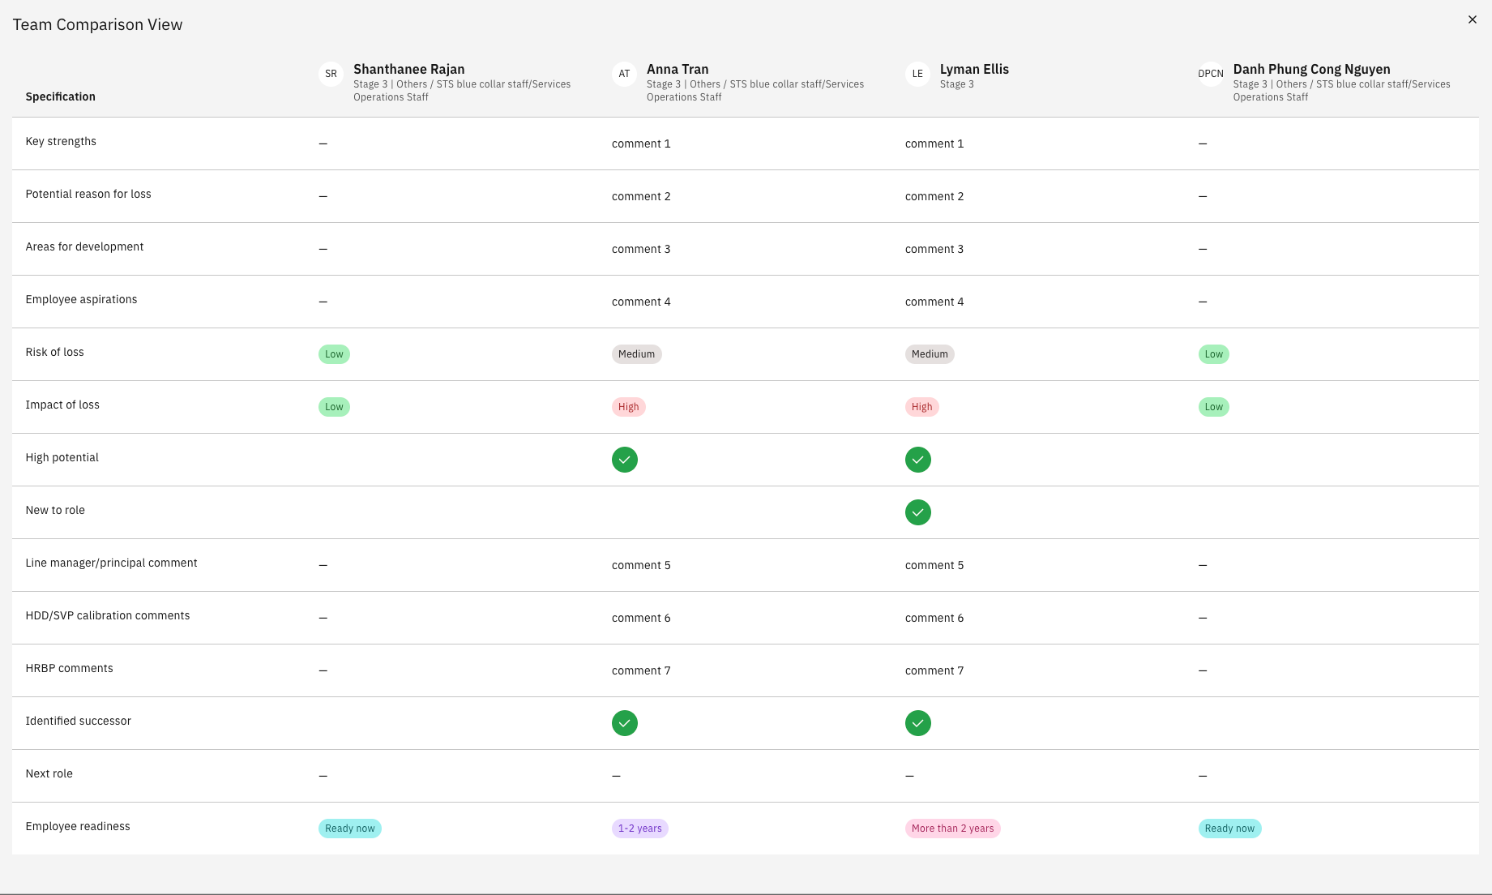Screen dimensions: 1492x895
Task: Click the HRBP comments row label
Action: [x=69, y=668]
